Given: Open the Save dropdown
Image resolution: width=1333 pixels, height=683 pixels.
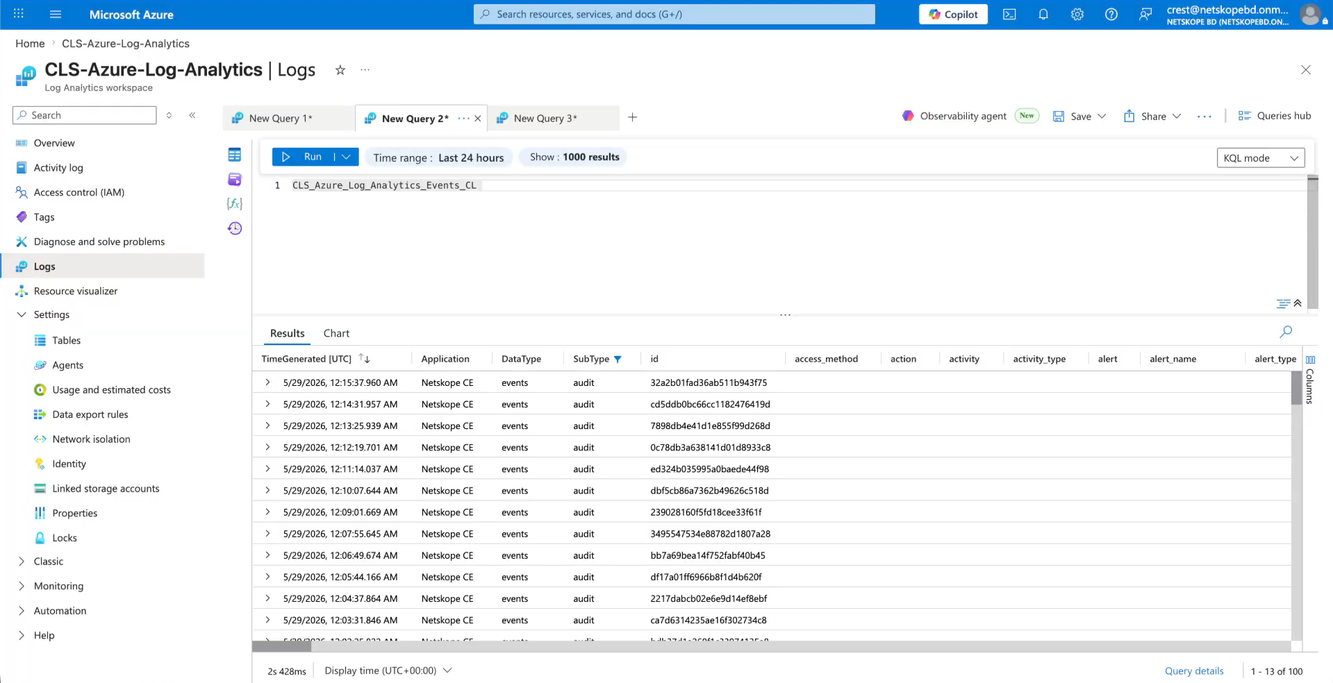Looking at the screenshot, I should [1102, 117].
